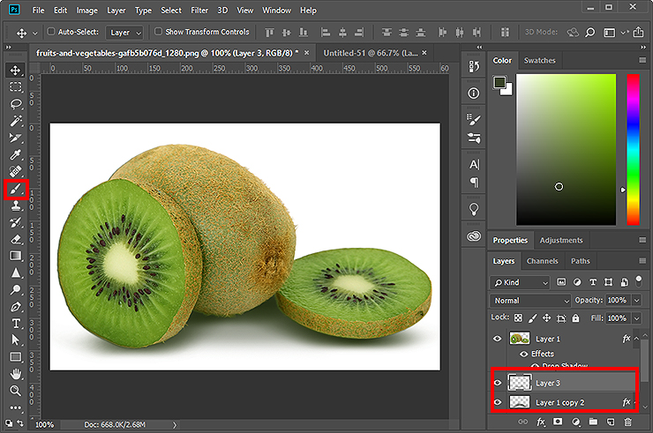Open the Filter menu

tap(199, 11)
